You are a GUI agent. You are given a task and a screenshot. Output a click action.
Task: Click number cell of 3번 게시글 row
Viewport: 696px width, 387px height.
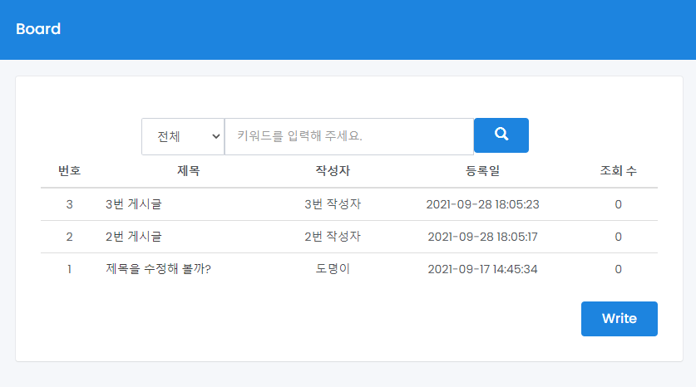click(70, 204)
